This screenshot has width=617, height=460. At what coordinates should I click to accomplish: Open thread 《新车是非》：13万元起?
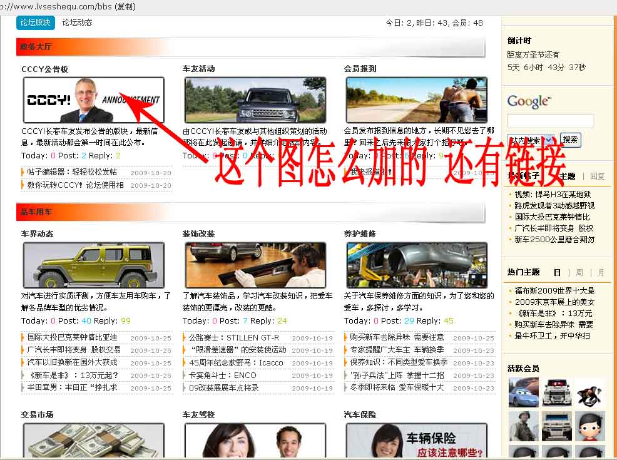pyautogui.click(x=73, y=375)
